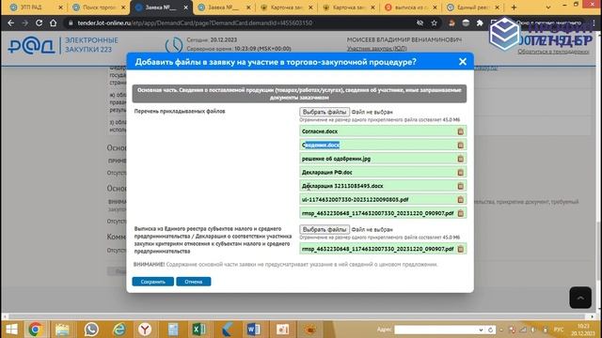Click the Декларация РФ.doc file name
The image size is (602, 338).
pos(327,173)
